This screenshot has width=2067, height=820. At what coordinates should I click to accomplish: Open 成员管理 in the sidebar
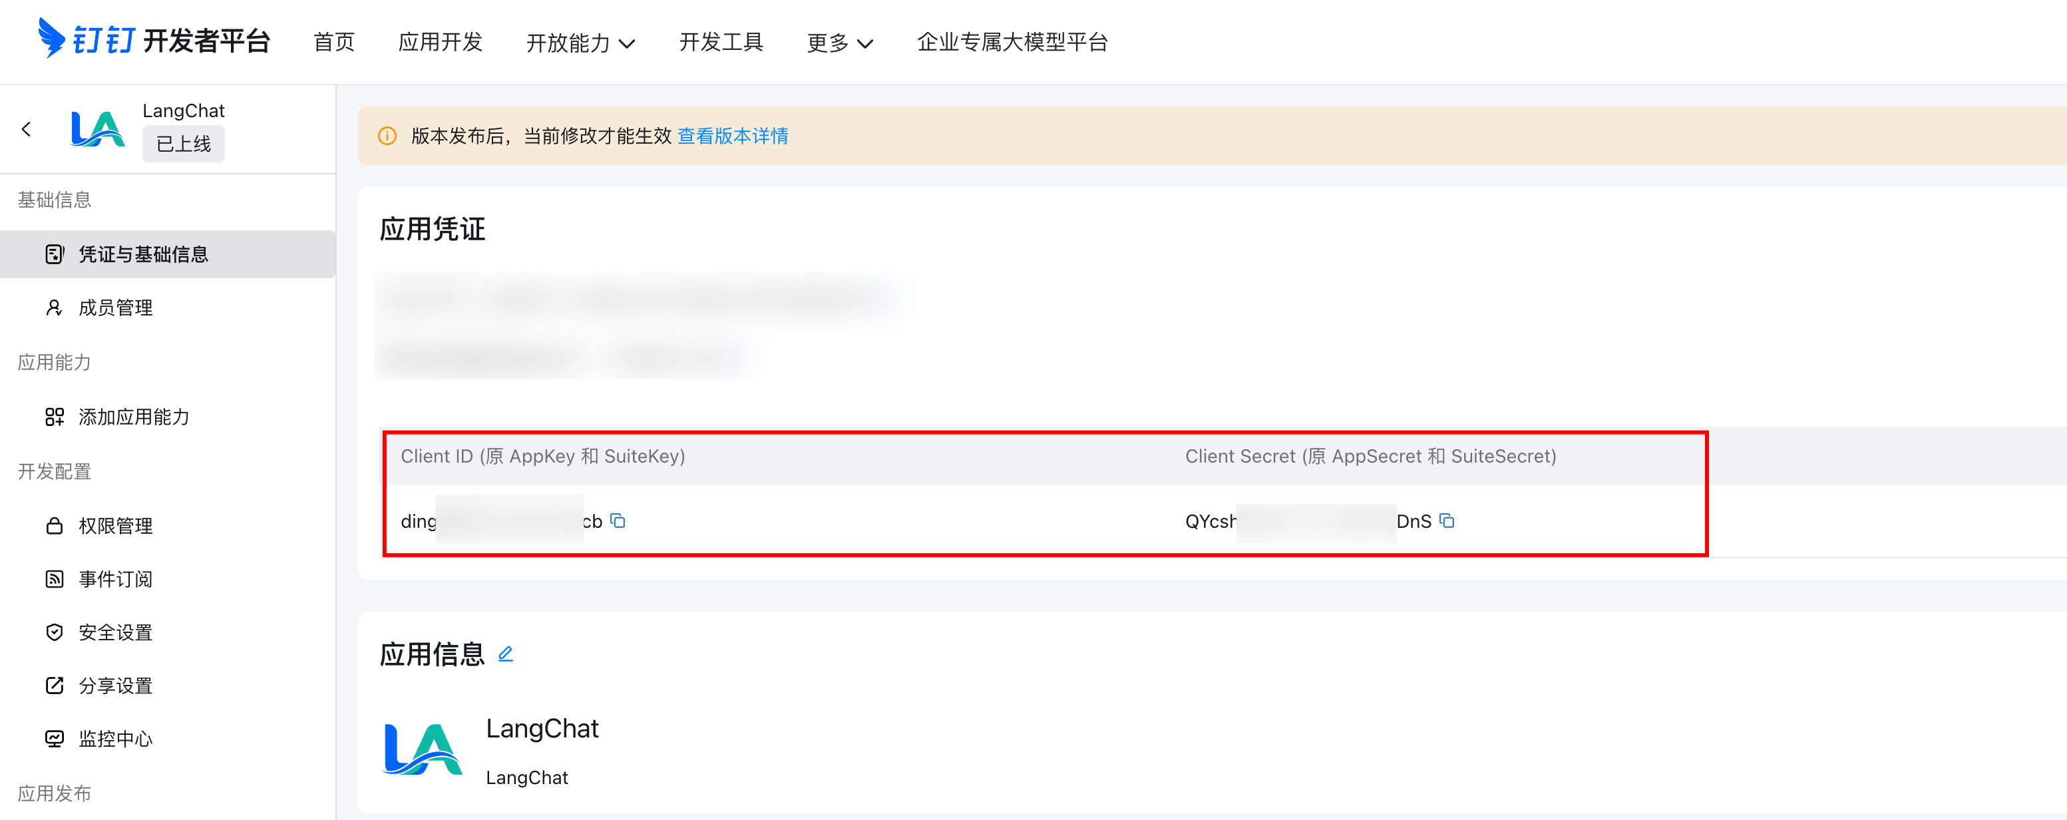click(116, 308)
